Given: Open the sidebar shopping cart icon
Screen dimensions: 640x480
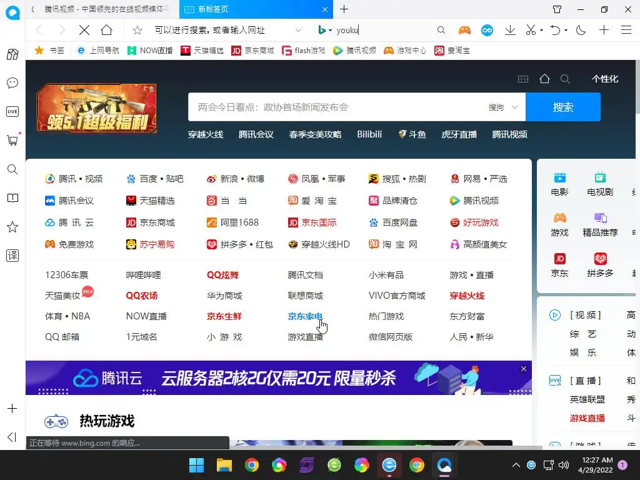Looking at the screenshot, I should coord(12,141).
